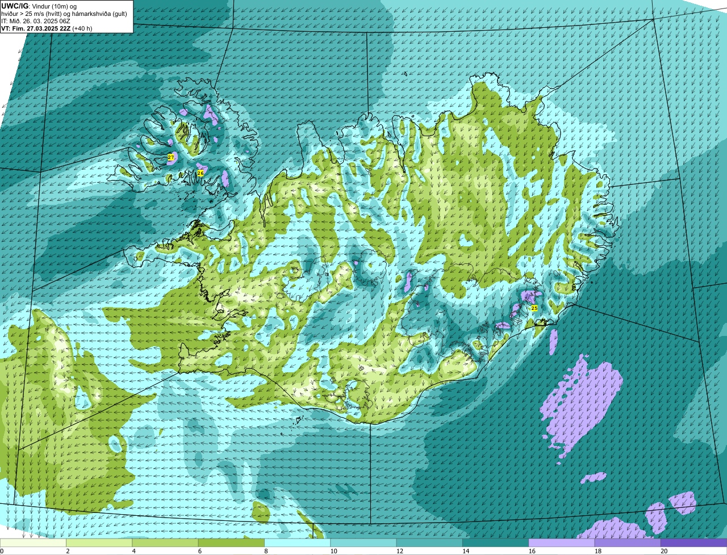The height and width of the screenshot is (555, 727).
Task: Click the 'VT: Fim. 27.03.2025 22Z (+40 h)' line
Action: [47, 28]
